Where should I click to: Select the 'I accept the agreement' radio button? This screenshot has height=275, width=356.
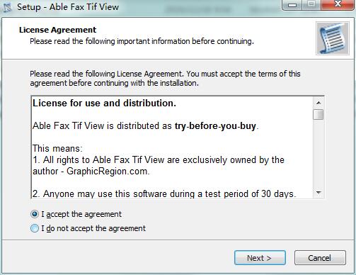[x=35, y=214]
